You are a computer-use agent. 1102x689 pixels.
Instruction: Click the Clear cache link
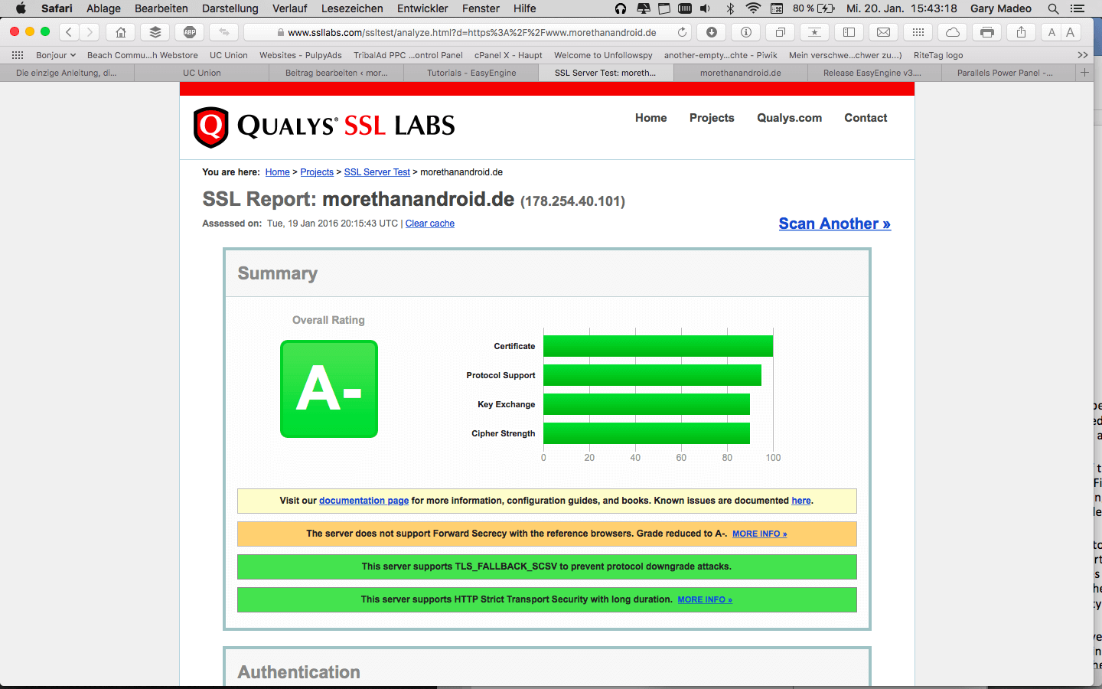(430, 224)
